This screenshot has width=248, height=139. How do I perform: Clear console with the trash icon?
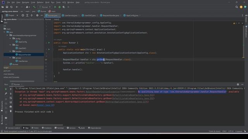[x=11, y=111]
